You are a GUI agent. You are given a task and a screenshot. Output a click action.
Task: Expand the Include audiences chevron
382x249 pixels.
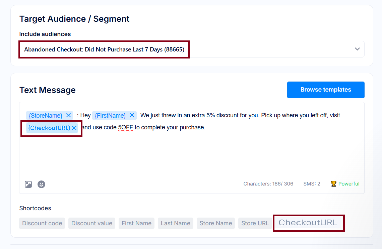pos(357,49)
